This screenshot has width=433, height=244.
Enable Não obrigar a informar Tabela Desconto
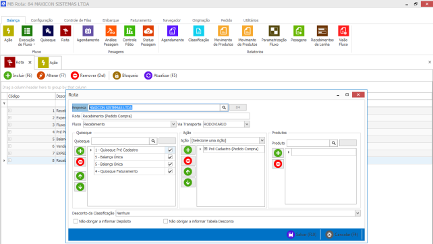(165, 221)
